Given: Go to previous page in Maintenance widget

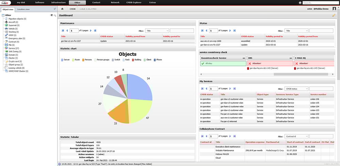Looking at the screenshot, I should pyautogui.click(x=67, y=31).
